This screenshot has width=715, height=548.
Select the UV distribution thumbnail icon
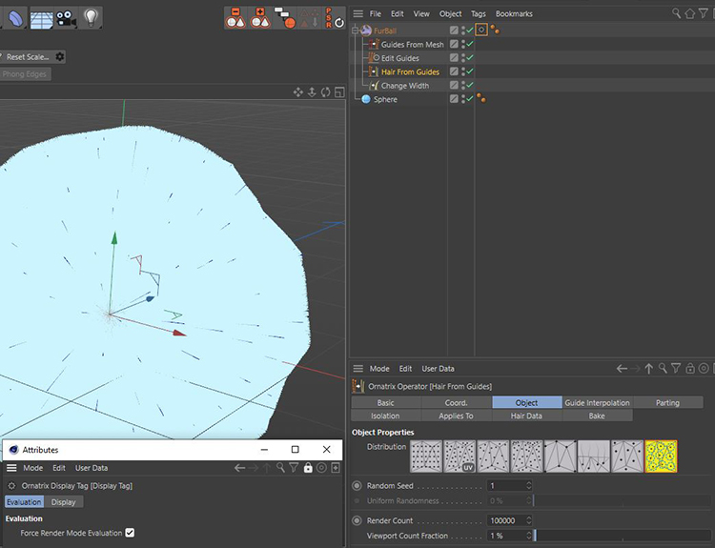click(x=460, y=456)
